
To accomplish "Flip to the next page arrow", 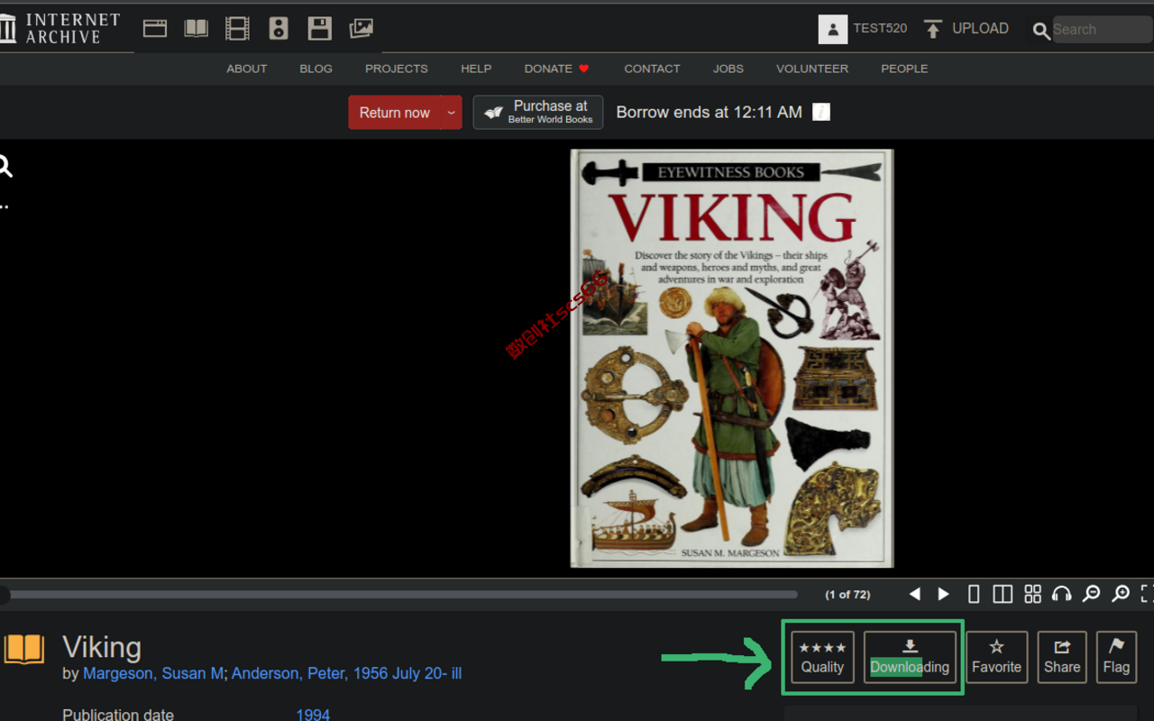I will coord(944,594).
